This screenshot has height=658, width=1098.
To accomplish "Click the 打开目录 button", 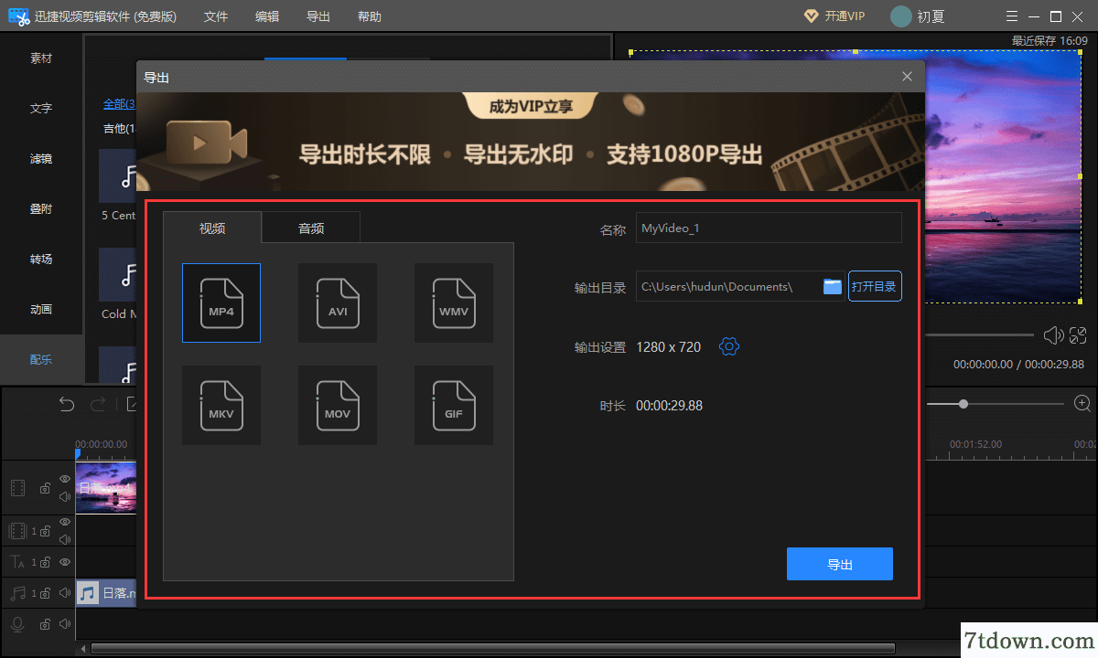I will pos(875,286).
